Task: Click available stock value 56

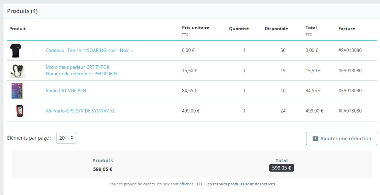Action: pos(283,51)
